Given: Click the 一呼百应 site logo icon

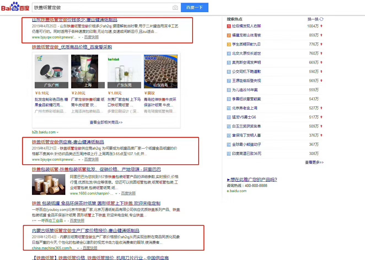Looking at the screenshot, I should point(34,221).
